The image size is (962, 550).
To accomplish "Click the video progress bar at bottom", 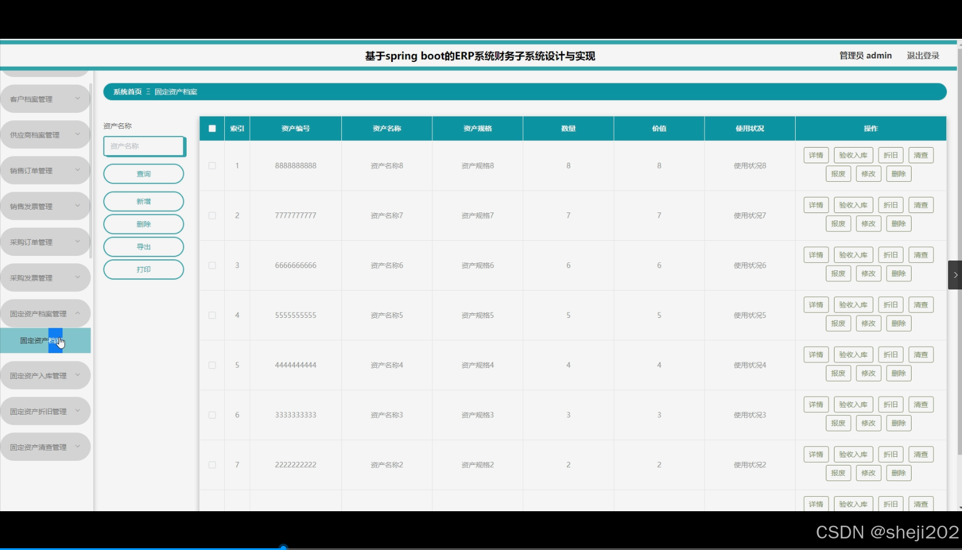I will pos(481,548).
